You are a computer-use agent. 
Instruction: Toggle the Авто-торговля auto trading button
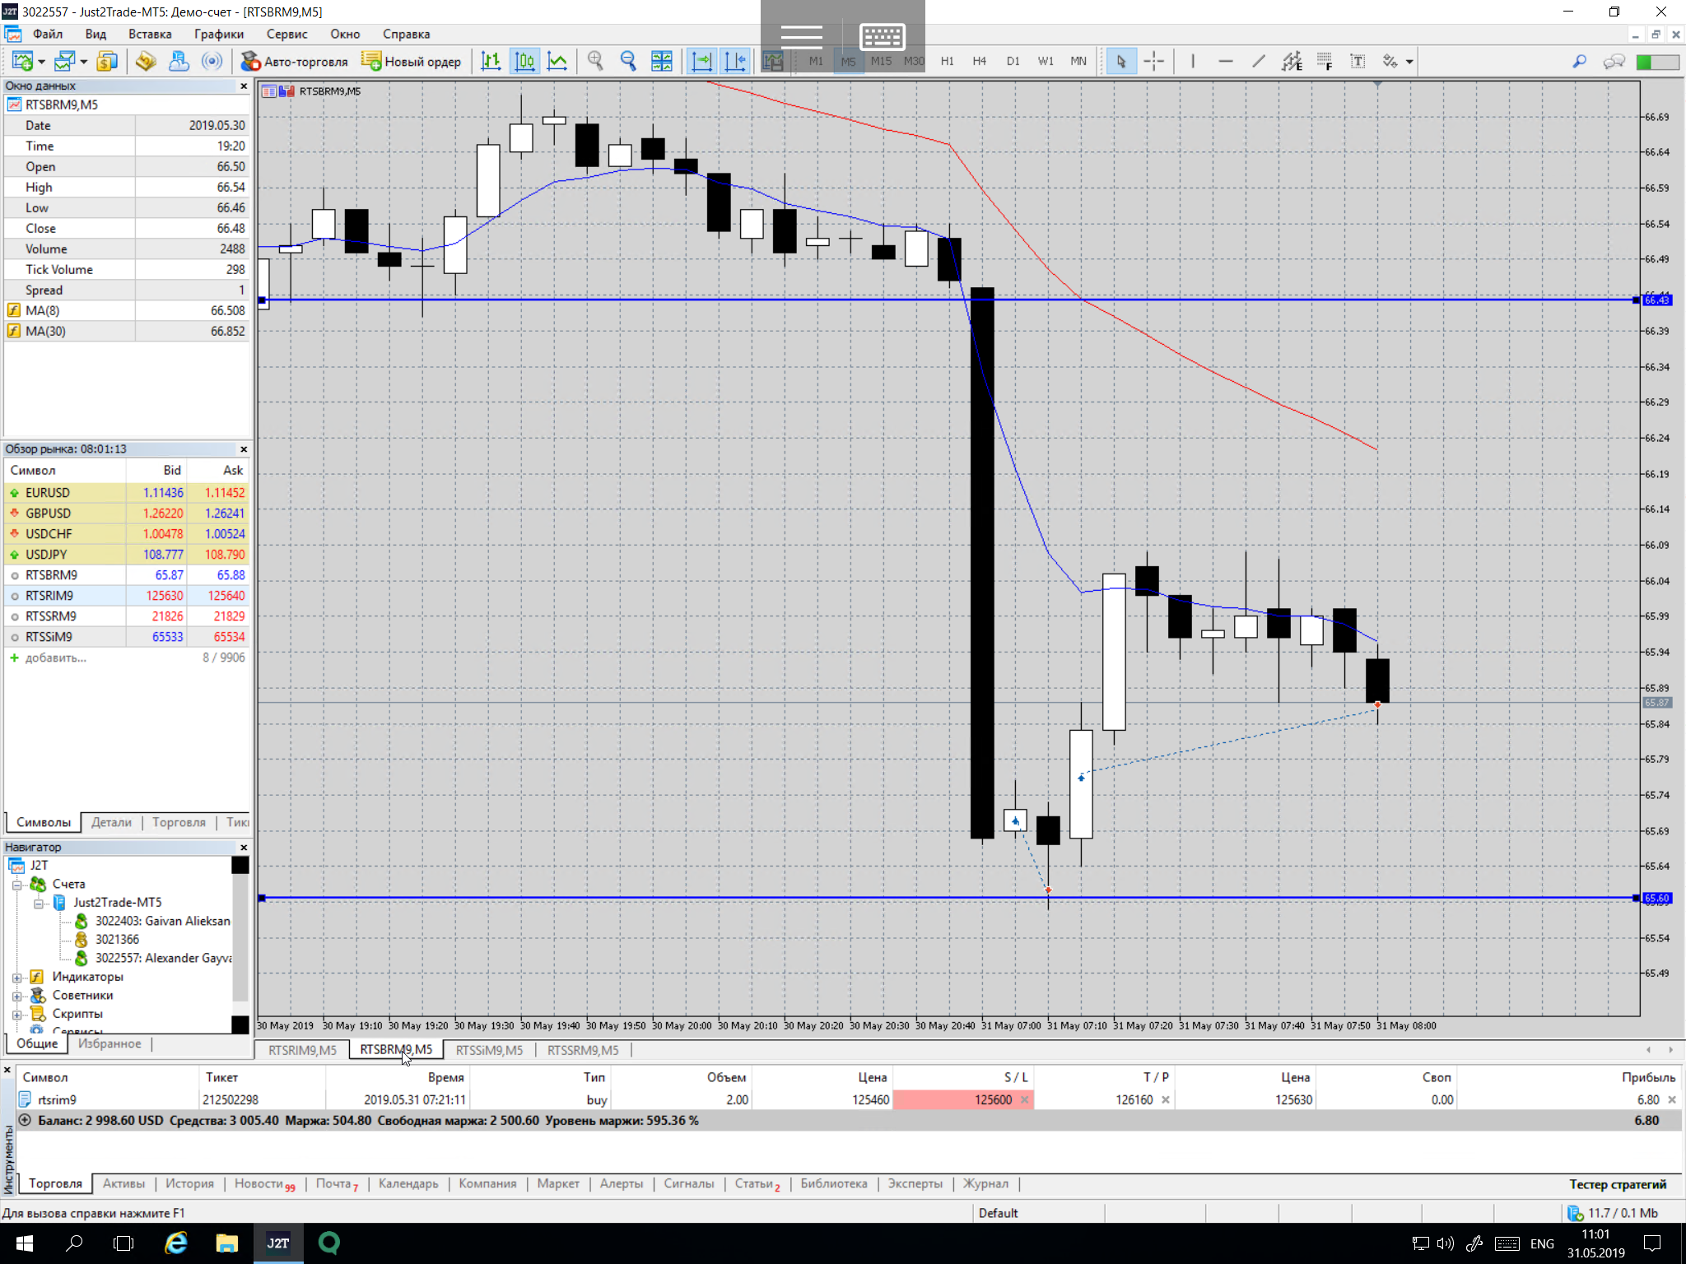tap(295, 61)
